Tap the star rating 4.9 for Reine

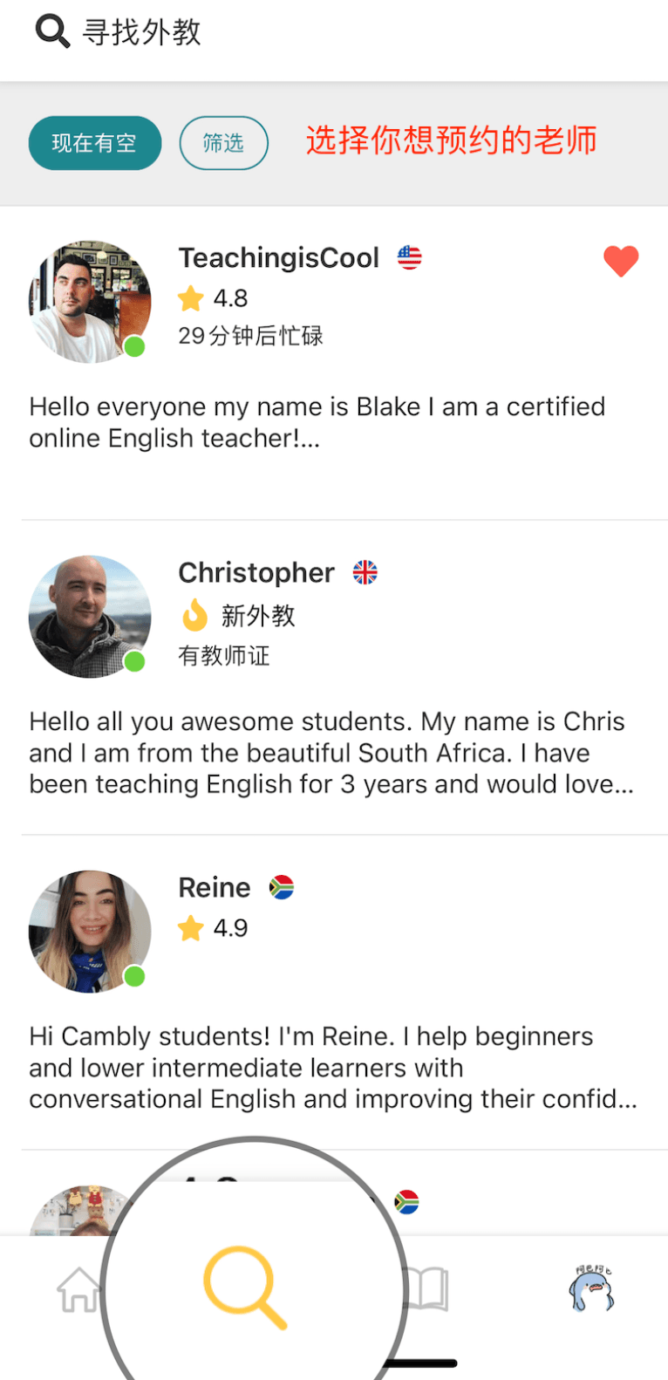point(214,928)
